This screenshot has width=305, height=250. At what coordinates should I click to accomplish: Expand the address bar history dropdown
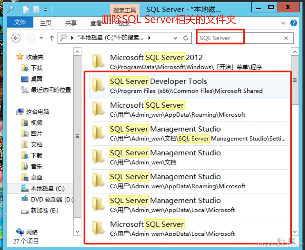(x=175, y=38)
